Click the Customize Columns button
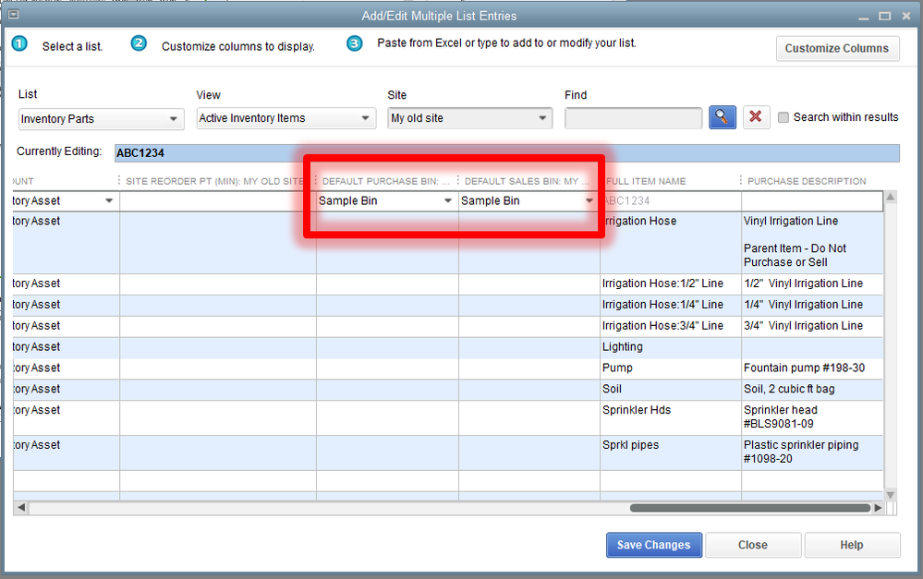The height and width of the screenshot is (579, 923). (x=836, y=49)
